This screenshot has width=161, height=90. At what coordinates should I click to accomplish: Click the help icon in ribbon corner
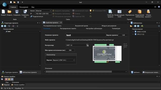tap(159, 7)
